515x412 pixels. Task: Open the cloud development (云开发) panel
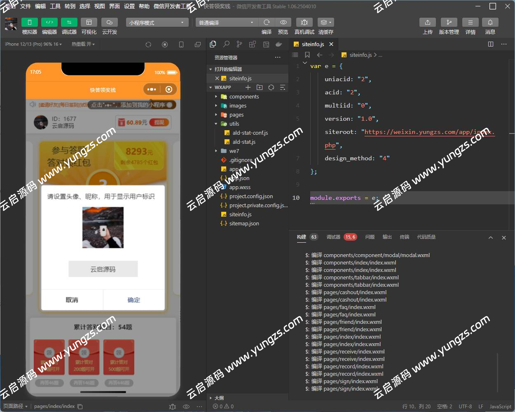tap(109, 22)
